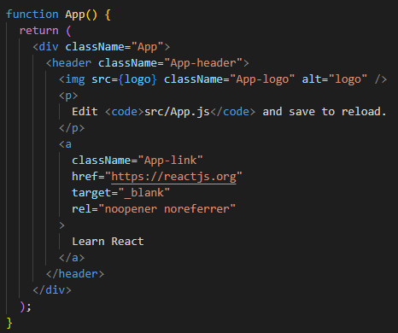Click the "noopener noreferrer" string
The height and width of the screenshot is (333, 398).
pos(167,209)
